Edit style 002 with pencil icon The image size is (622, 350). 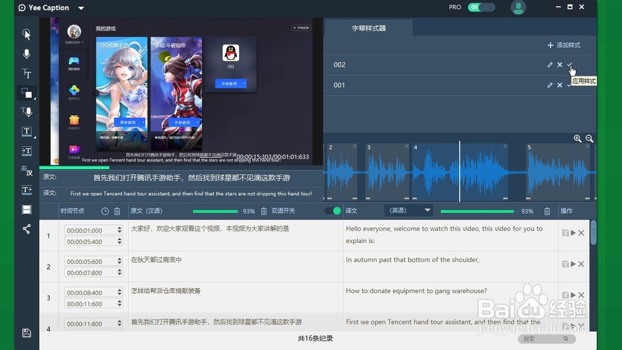[x=550, y=65]
